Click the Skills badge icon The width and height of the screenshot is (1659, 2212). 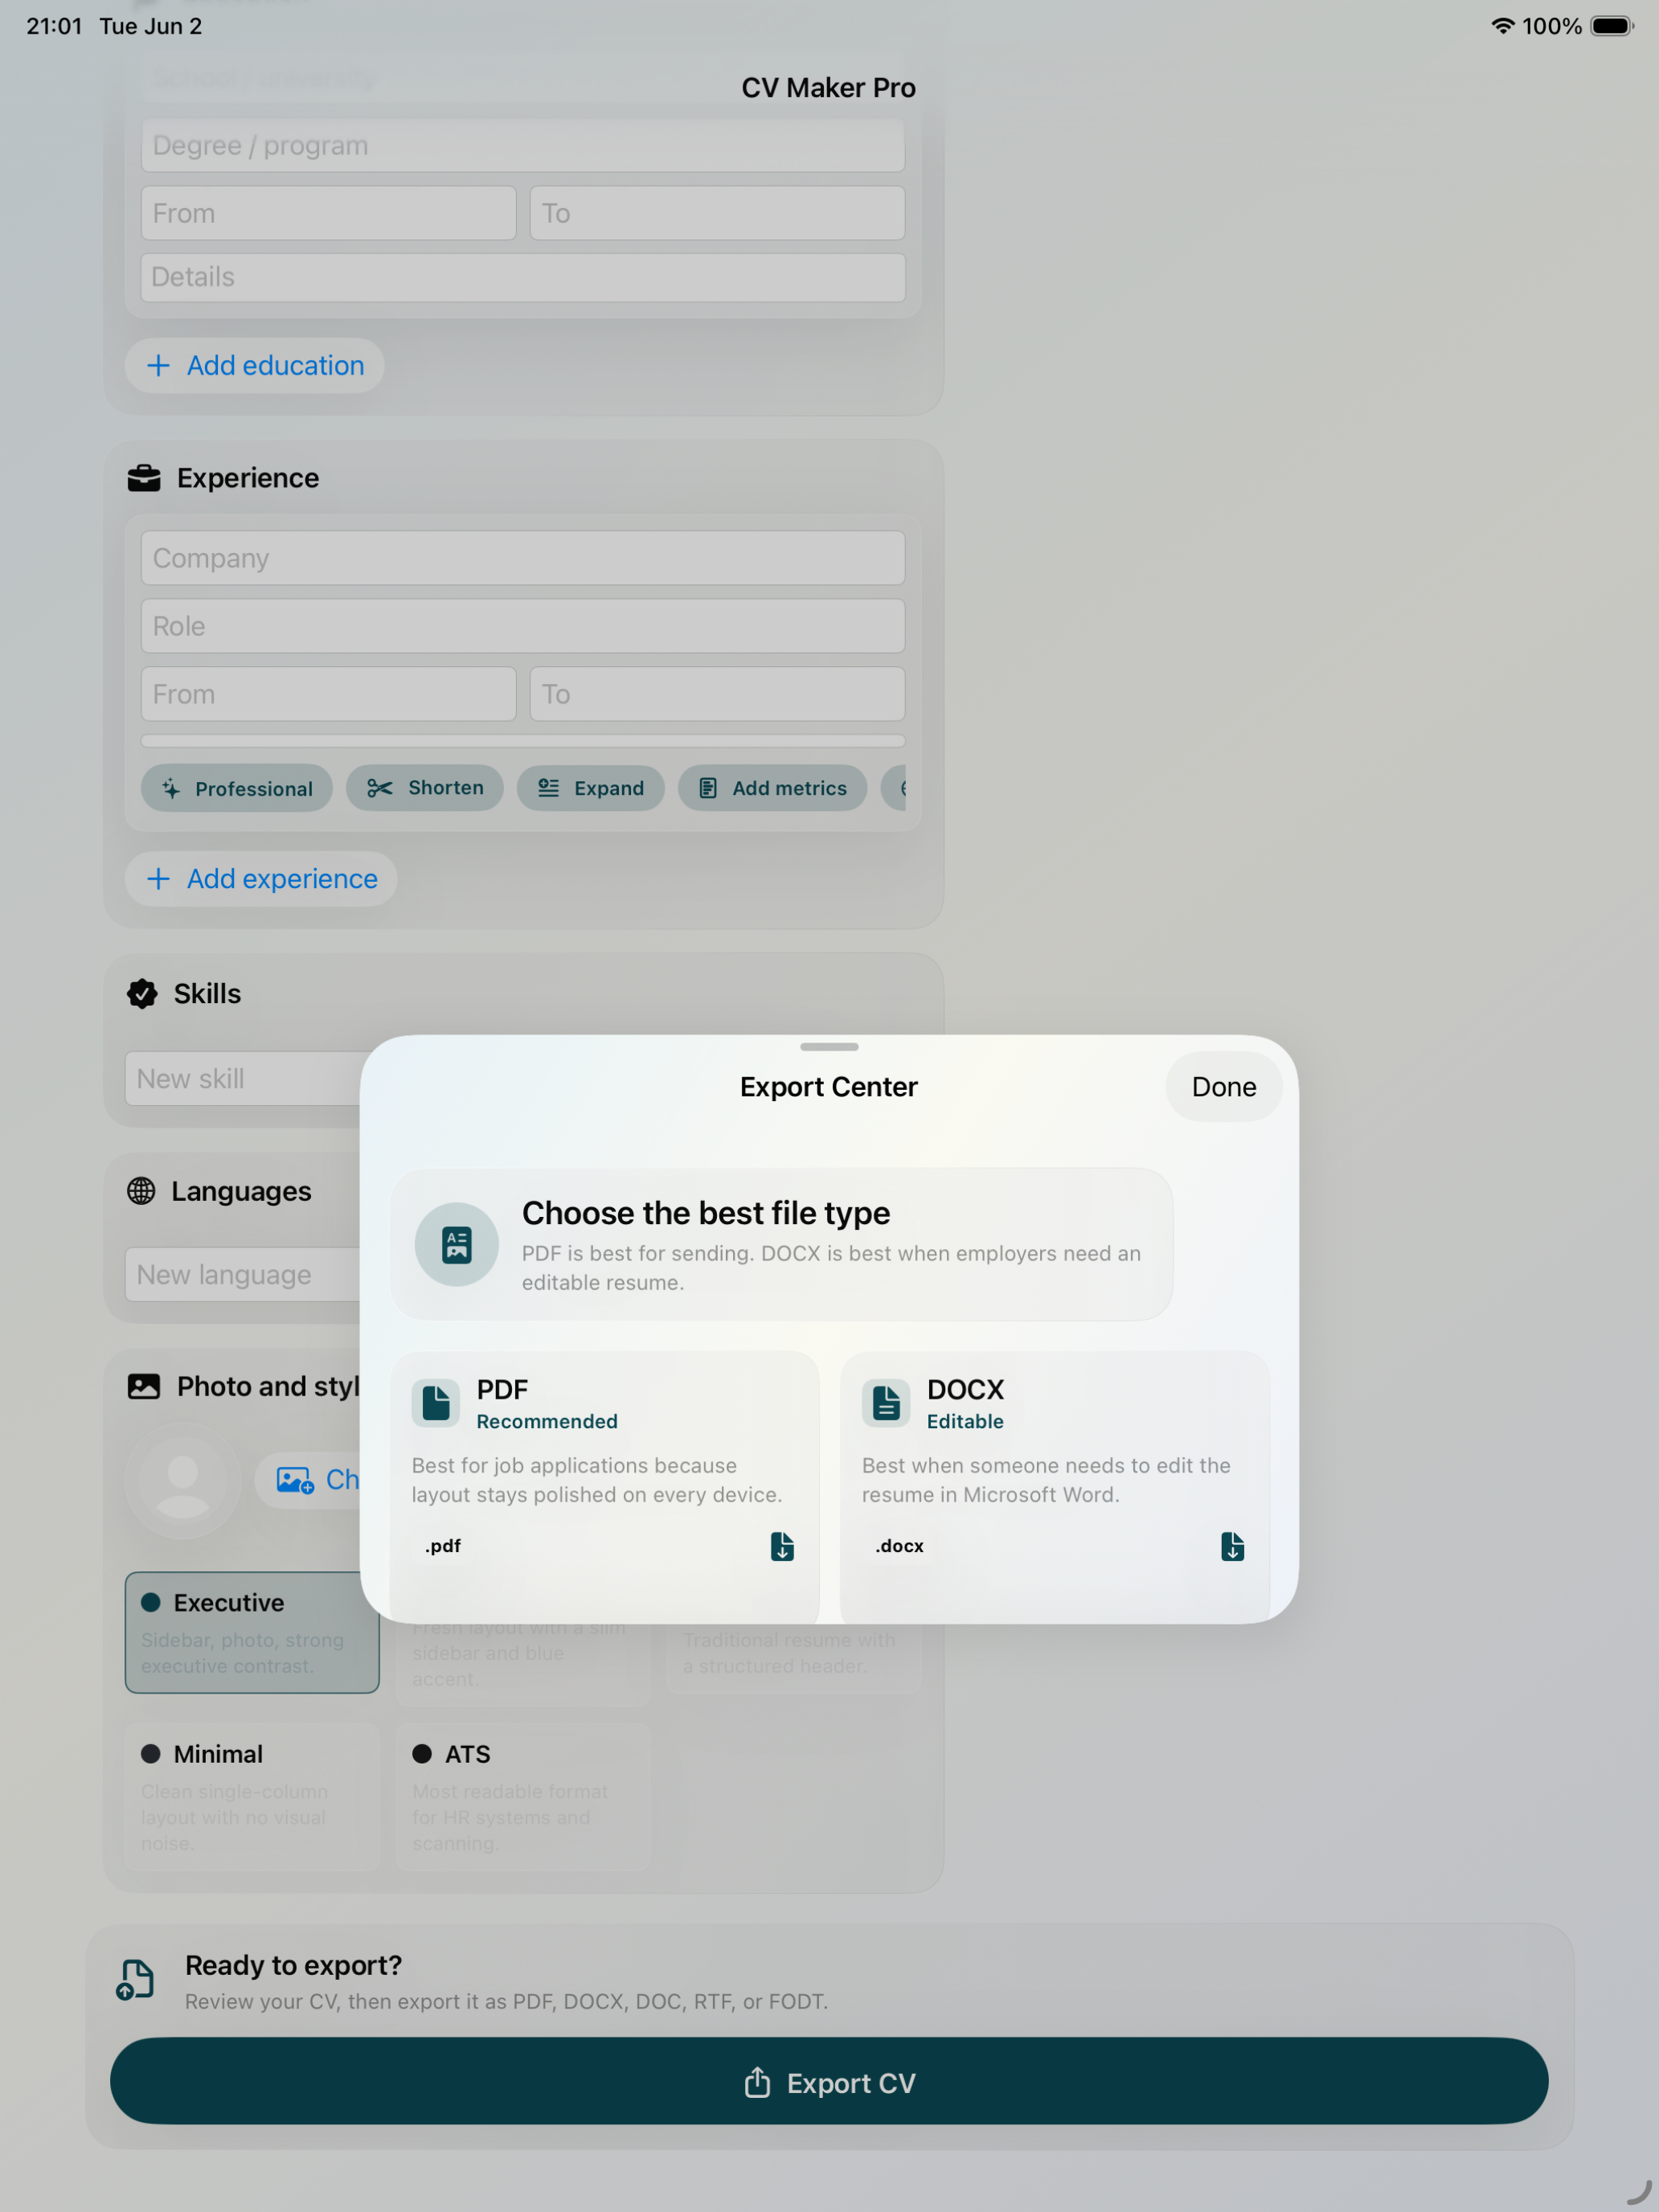tap(142, 994)
